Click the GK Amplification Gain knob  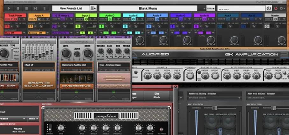[x=148, y=76]
